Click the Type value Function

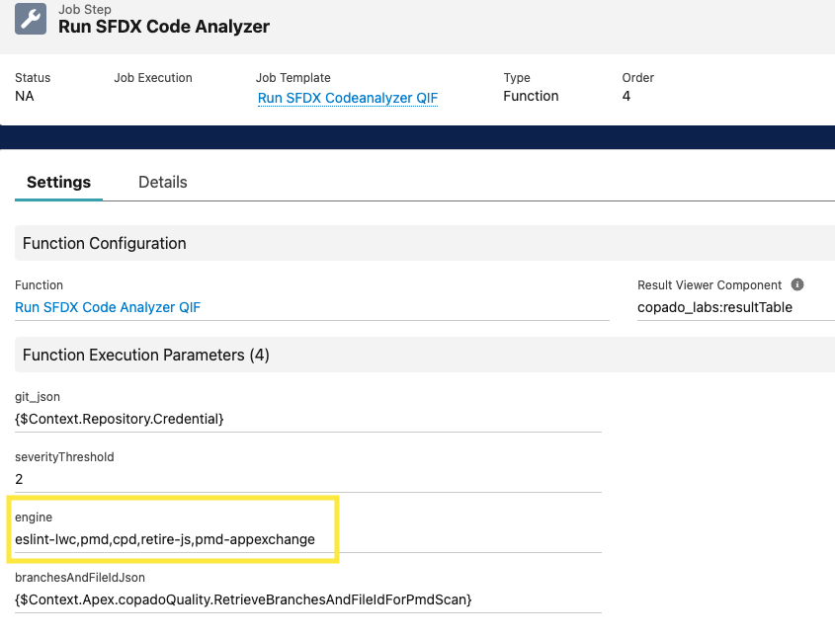coord(531,97)
